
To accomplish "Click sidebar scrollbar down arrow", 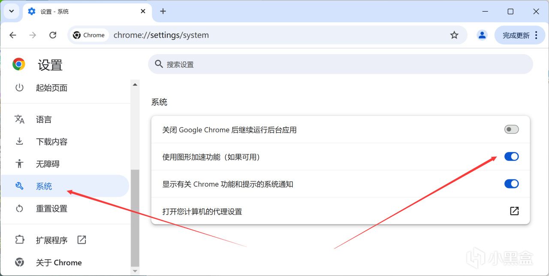I will coord(135,271).
